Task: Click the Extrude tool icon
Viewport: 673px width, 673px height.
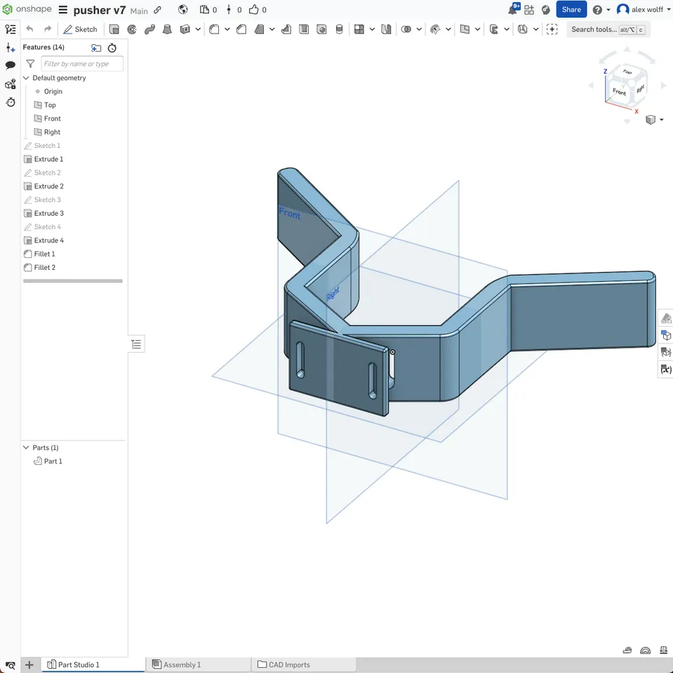Action: pyautogui.click(x=114, y=29)
